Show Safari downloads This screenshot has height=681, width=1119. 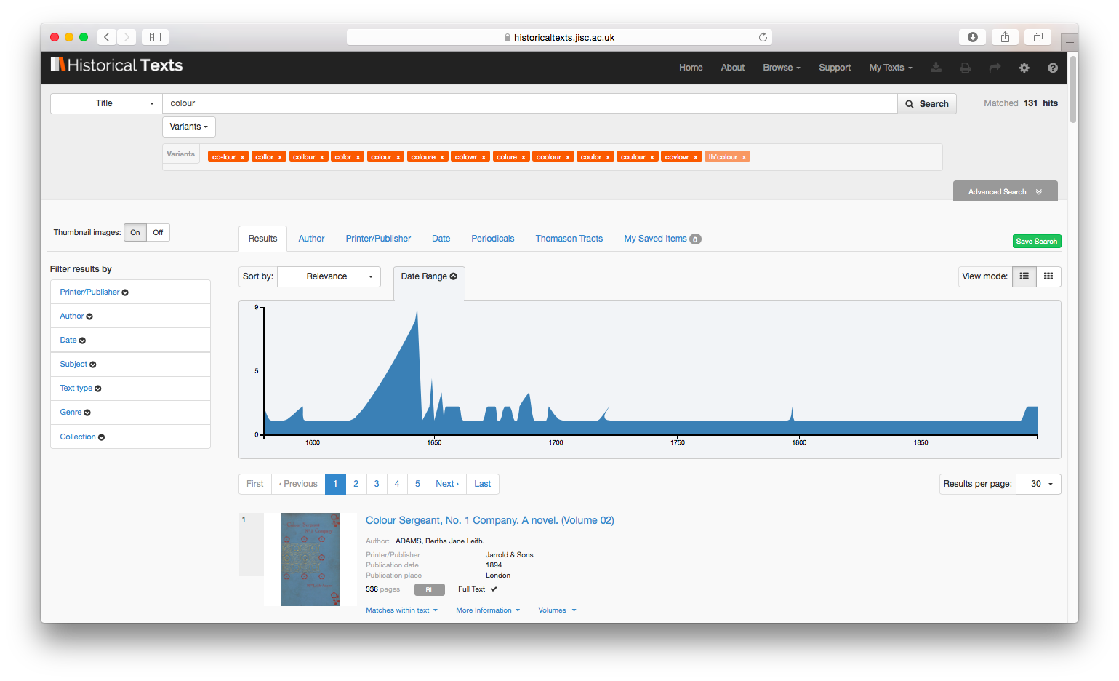pyautogui.click(x=972, y=37)
